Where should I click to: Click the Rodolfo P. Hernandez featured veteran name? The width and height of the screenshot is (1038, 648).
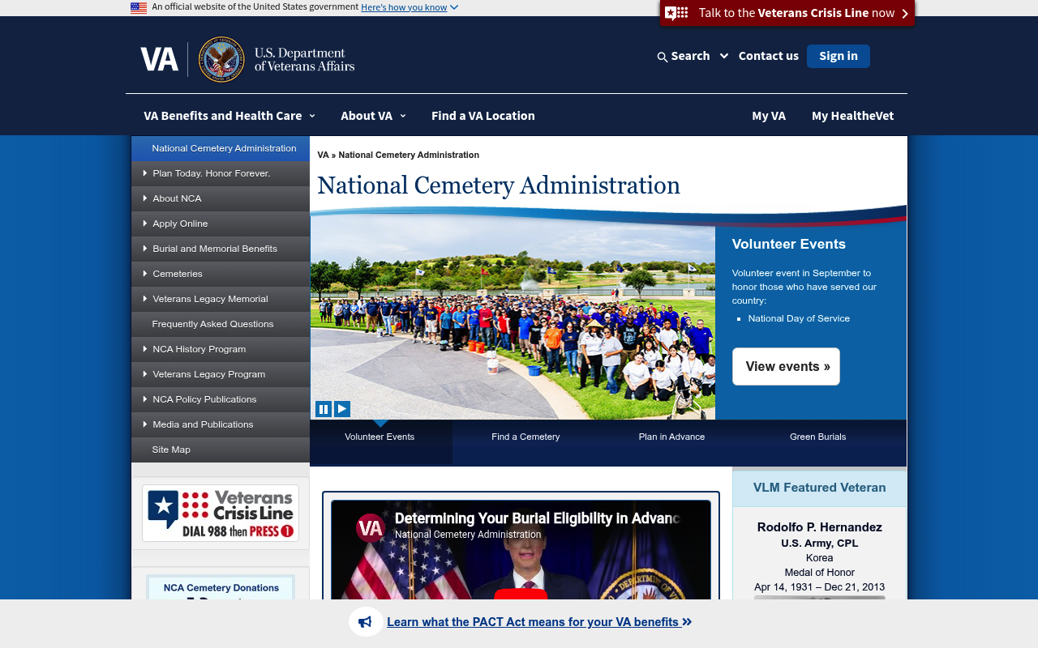click(819, 527)
